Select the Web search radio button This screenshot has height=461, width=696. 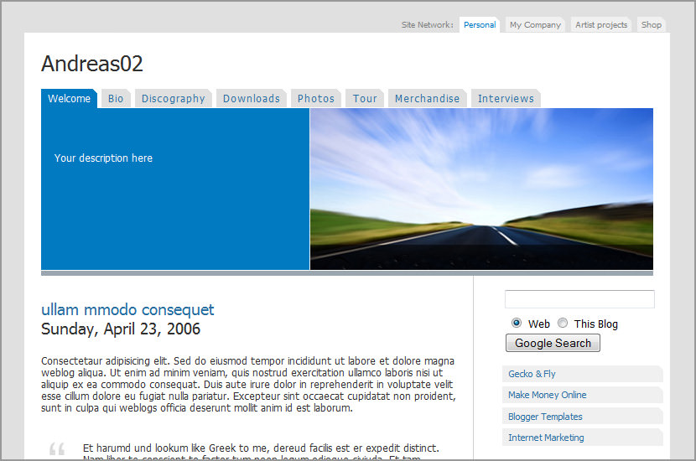tap(517, 324)
